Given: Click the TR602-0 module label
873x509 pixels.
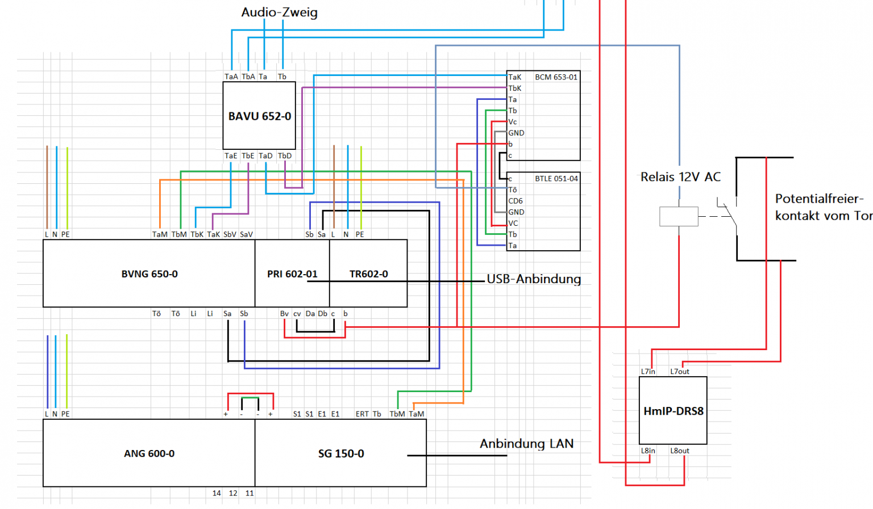Looking at the screenshot, I should coord(368,274).
